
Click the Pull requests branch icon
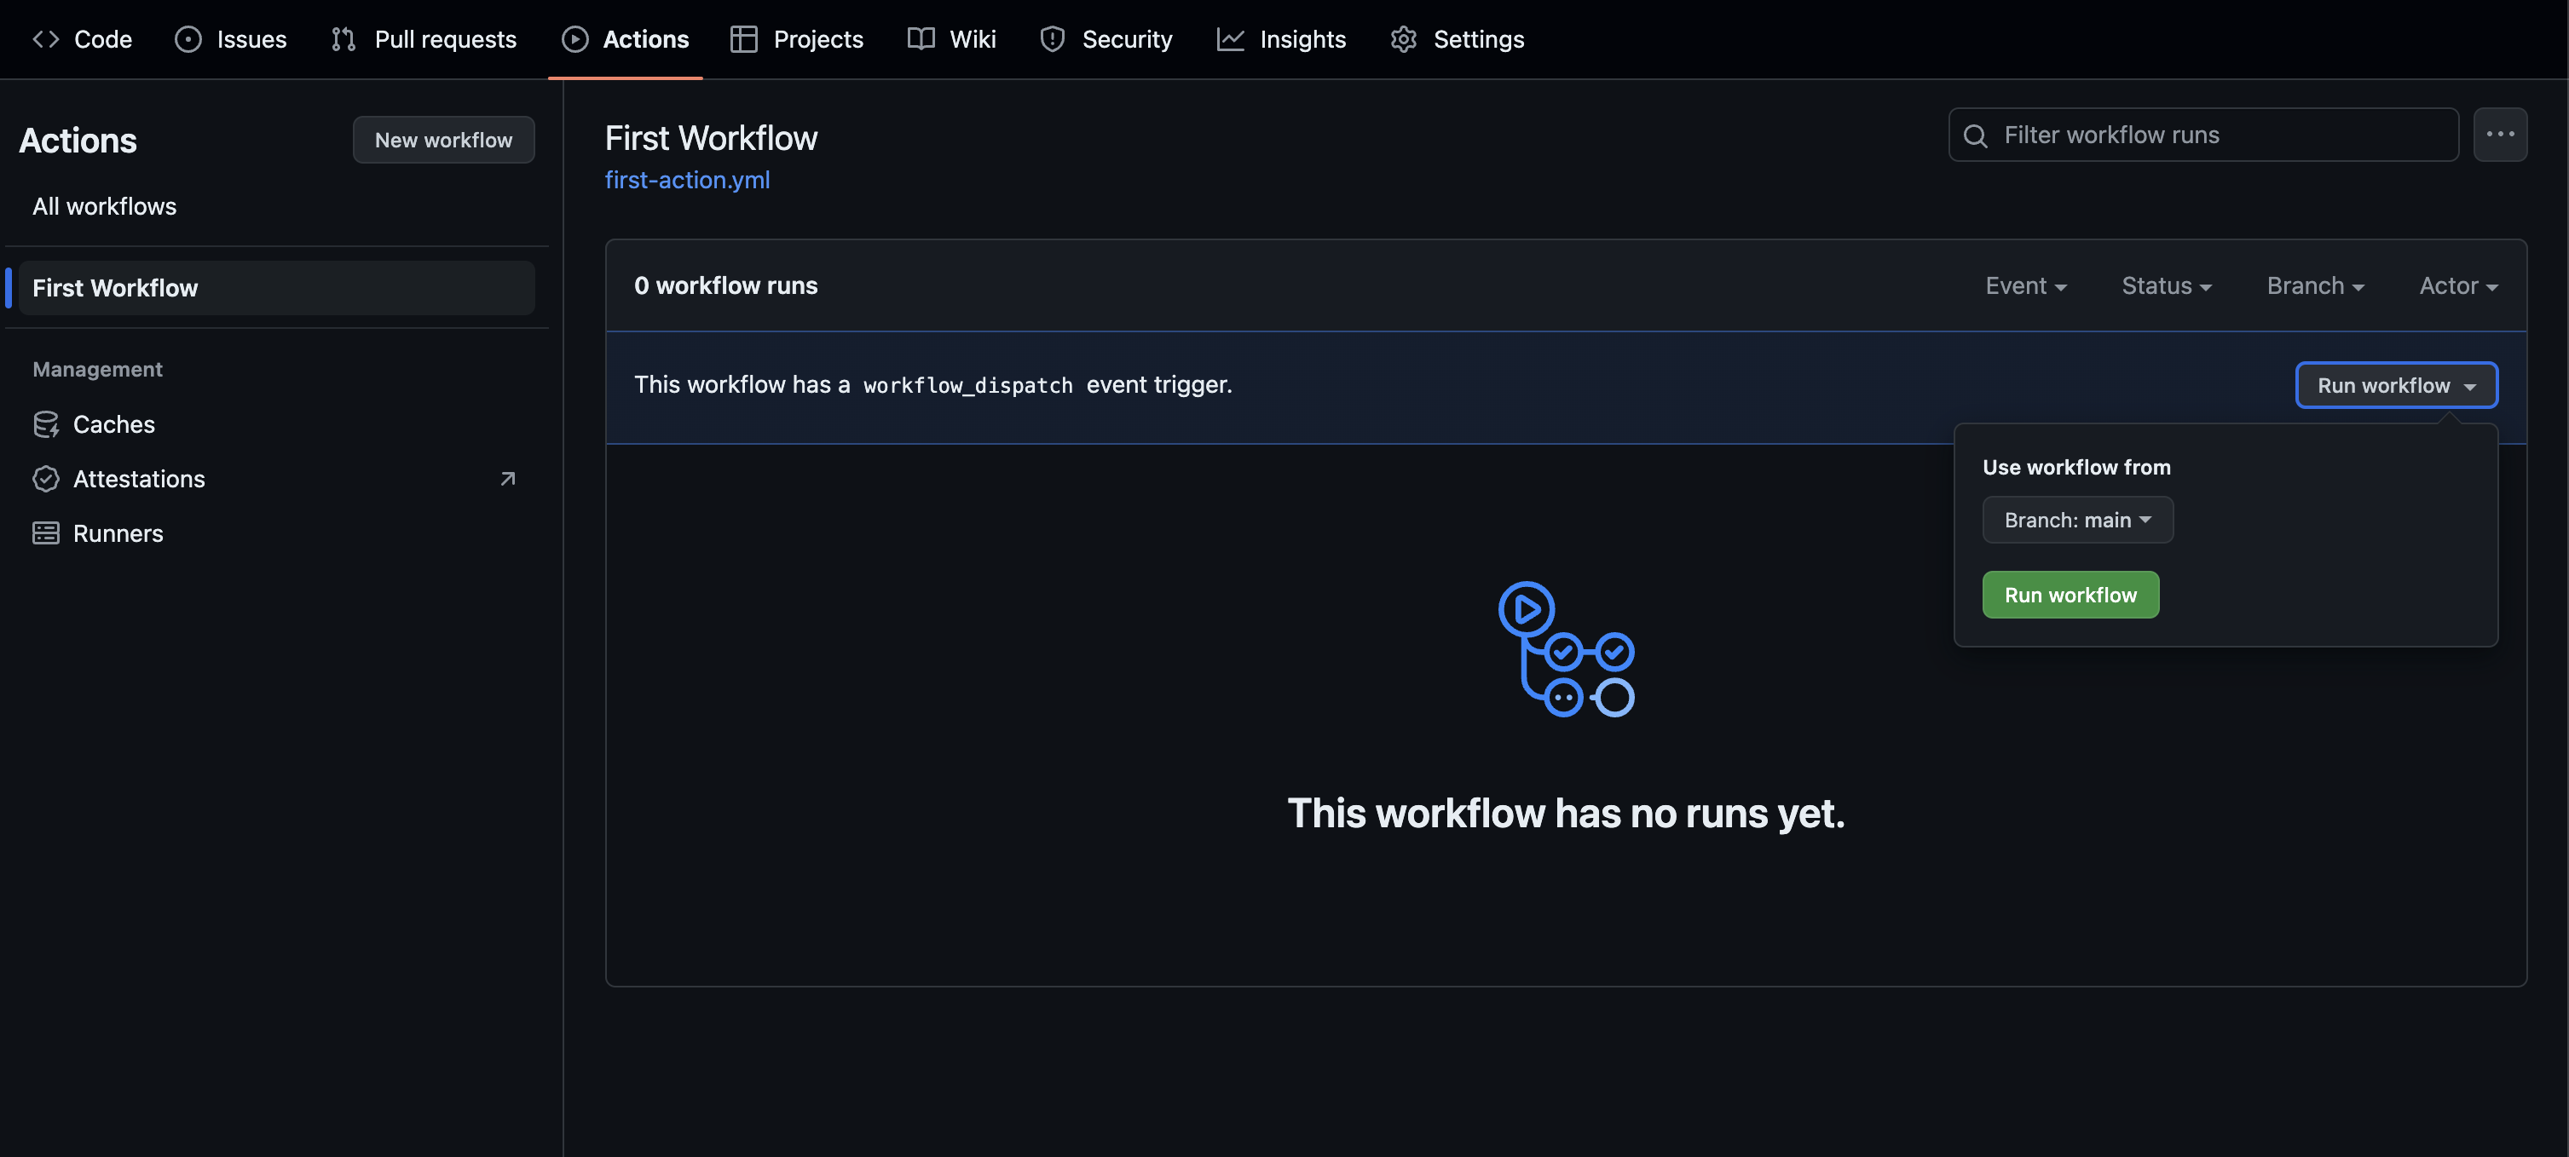point(344,39)
